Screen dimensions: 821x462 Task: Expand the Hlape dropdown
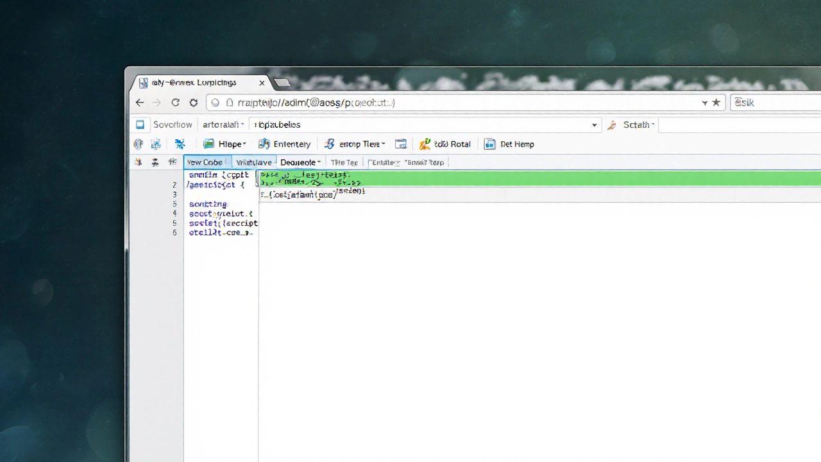(x=224, y=144)
